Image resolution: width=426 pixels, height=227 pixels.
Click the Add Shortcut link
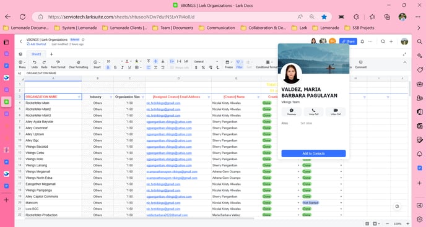click(37, 44)
